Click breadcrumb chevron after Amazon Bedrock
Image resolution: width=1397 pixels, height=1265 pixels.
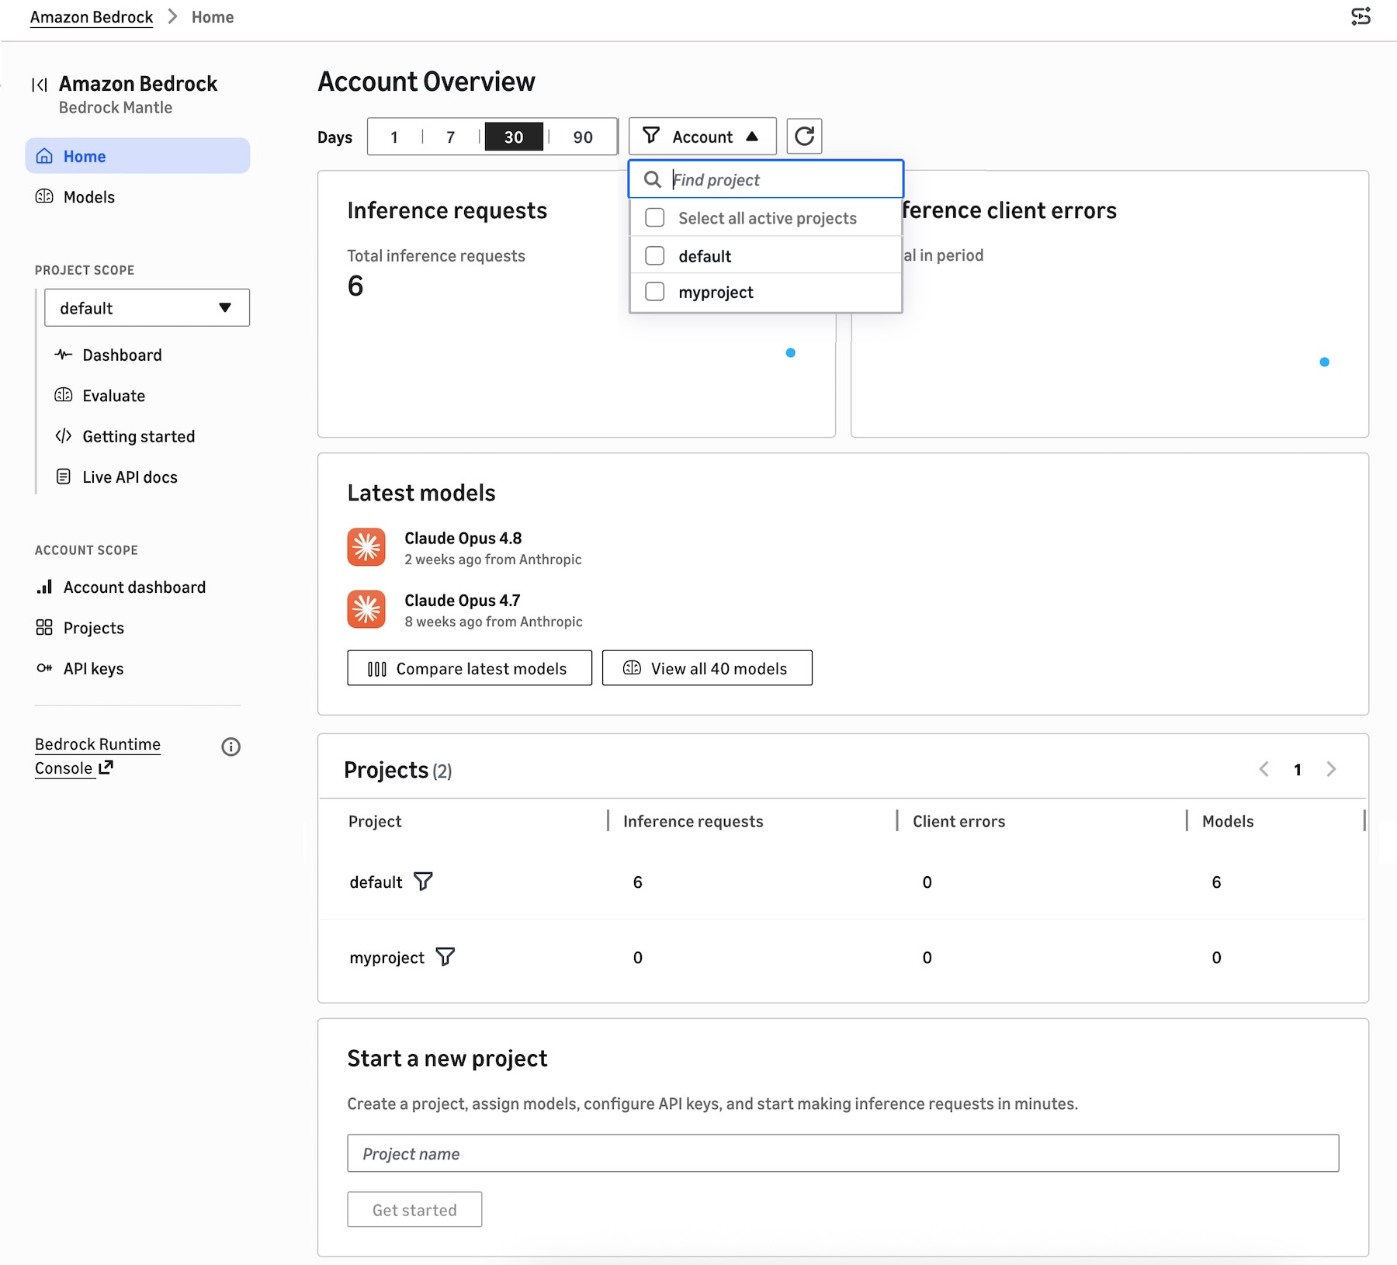[x=173, y=16]
